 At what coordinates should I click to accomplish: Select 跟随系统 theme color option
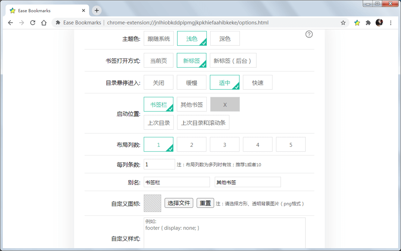159,38
